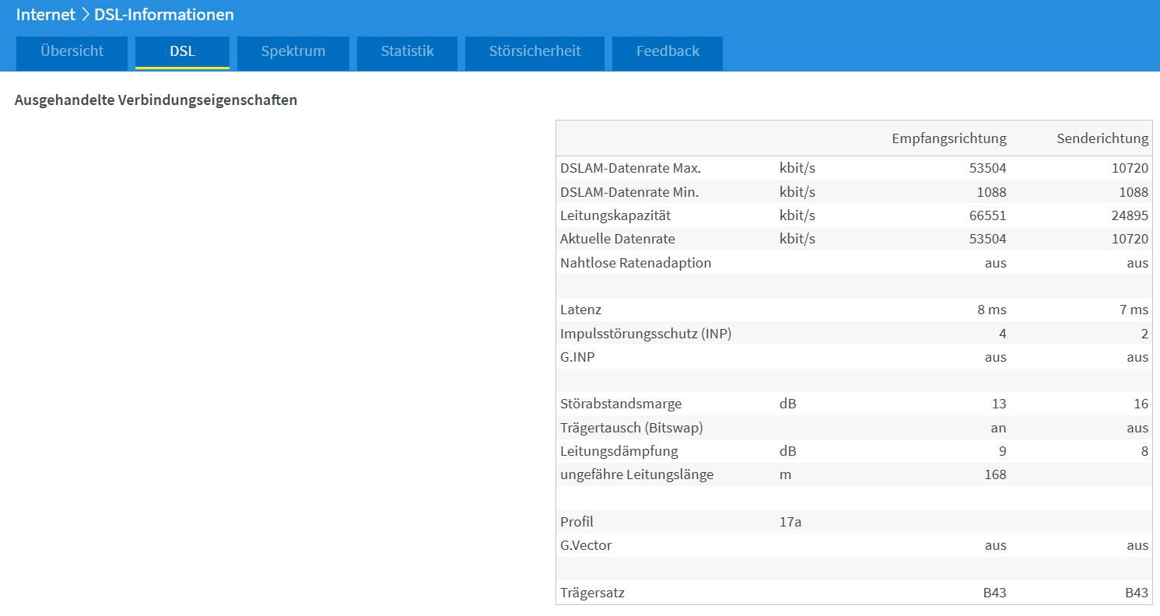Click the Leitungskapazität row label
This screenshot has width=1160, height=616.
(x=615, y=215)
